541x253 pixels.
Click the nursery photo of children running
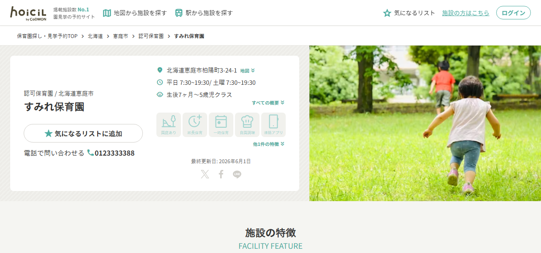coord(425,123)
